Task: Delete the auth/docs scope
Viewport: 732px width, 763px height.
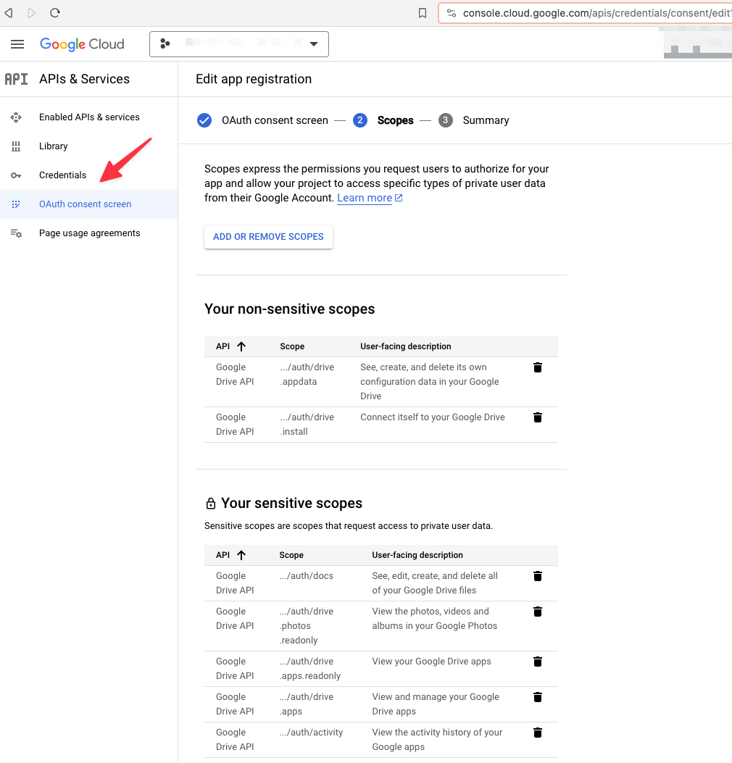Action: click(x=537, y=576)
